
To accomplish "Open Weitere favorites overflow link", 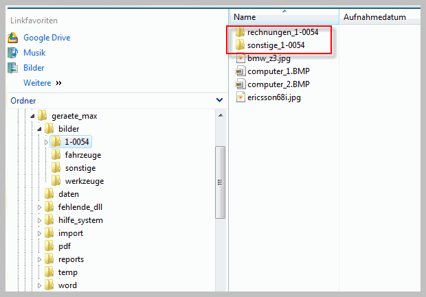I will click(x=43, y=83).
